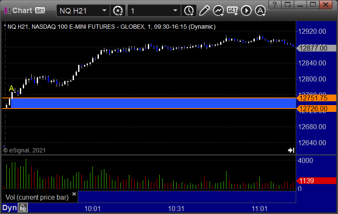338x214 pixels.
Task: Click the orange 12751.75 price label
Action: [x=316, y=98]
